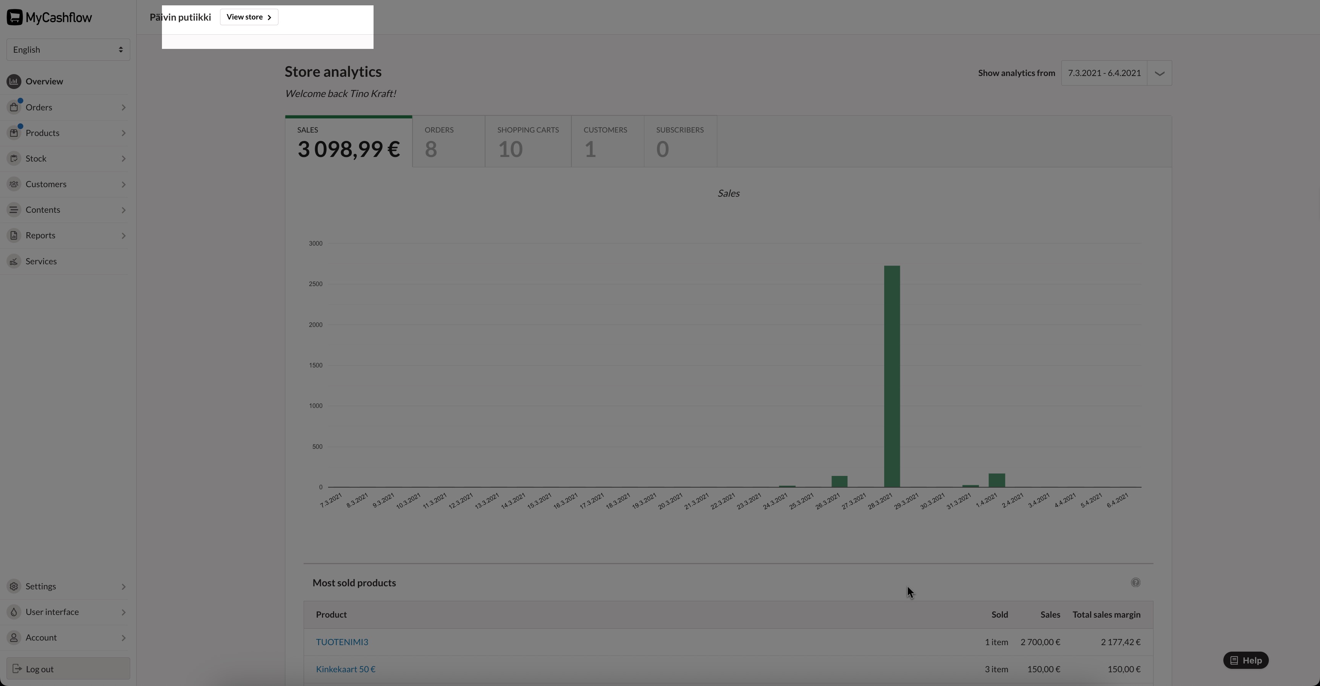This screenshot has height=686, width=1320.
Task: Open the TUOTENIMI3 product link
Action: coord(342,642)
